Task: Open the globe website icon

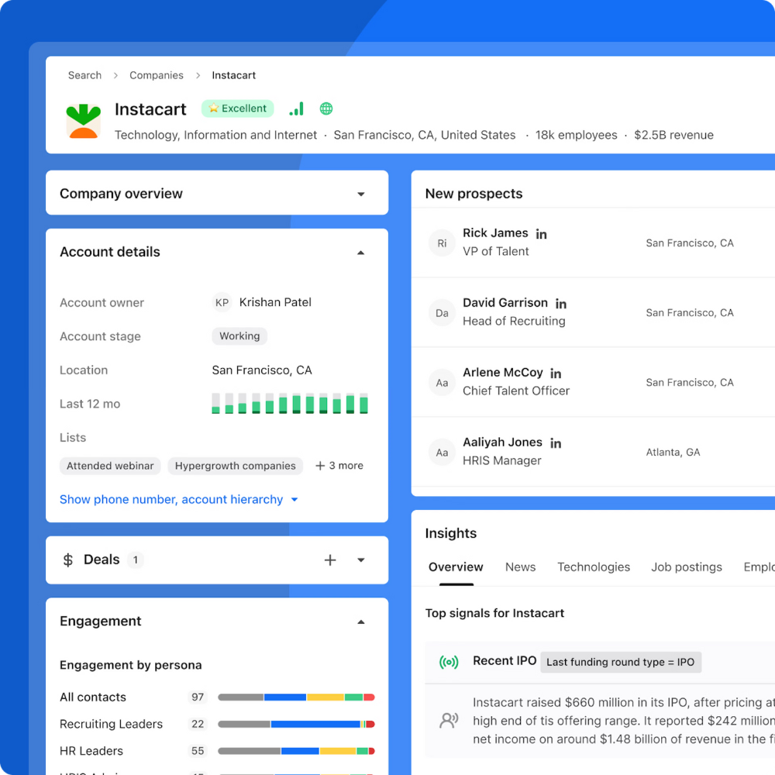Action: coord(325,108)
